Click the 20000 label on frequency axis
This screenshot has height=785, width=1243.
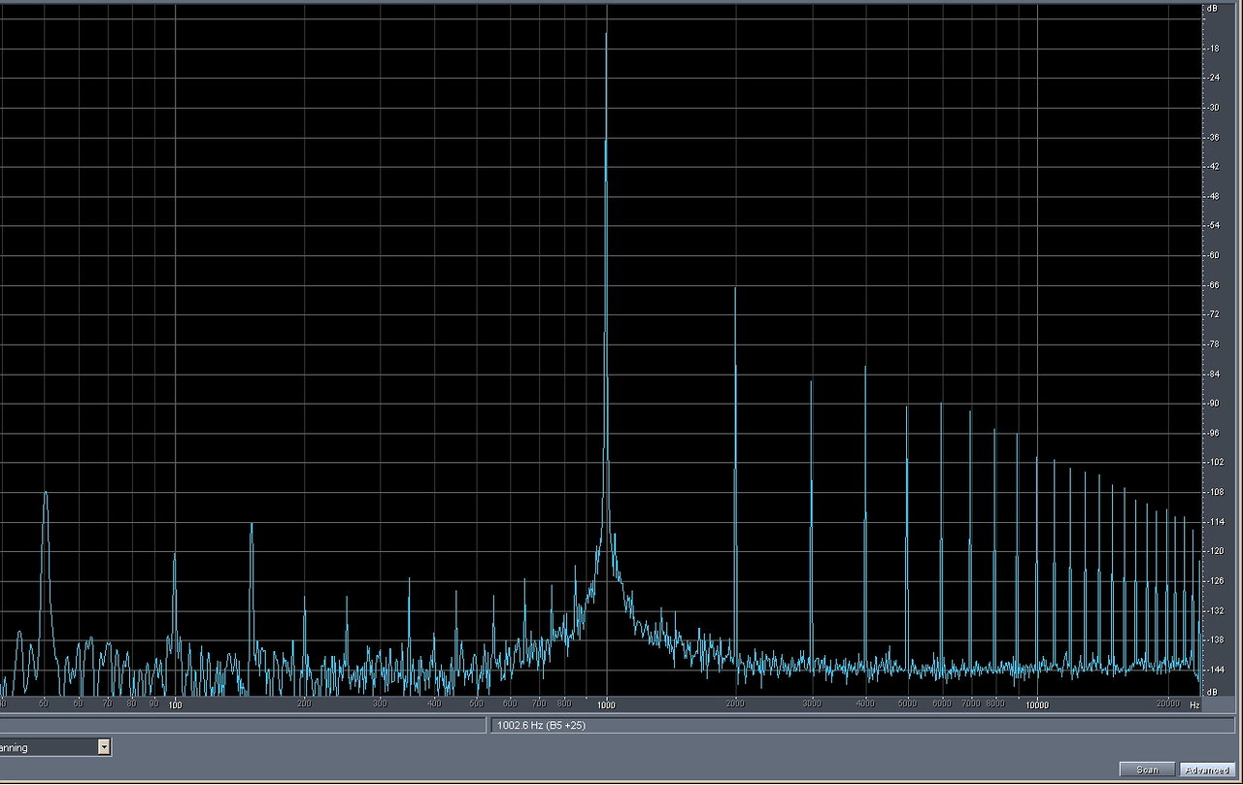(1167, 703)
